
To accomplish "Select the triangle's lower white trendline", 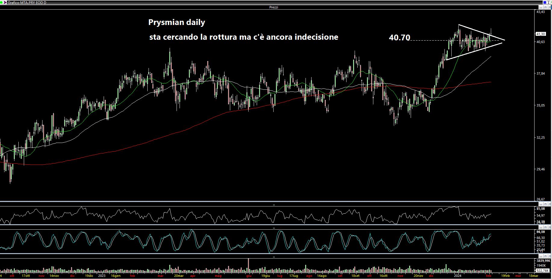I will 474,51.
